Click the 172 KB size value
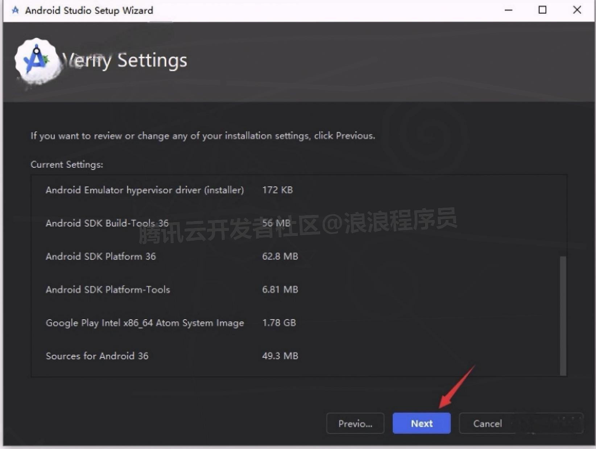The height and width of the screenshot is (449, 596). pyautogui.click(x=277, y=190)
